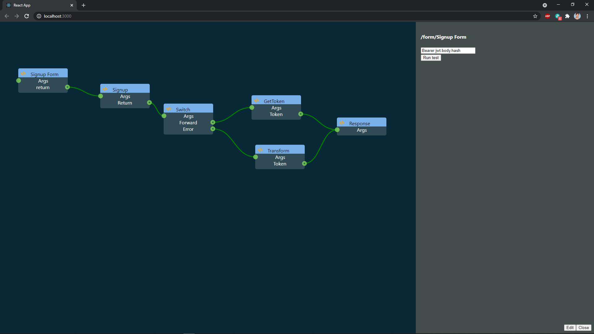Click the Transform Token output connector
The width and height of the screenshot is (594, 334).
[x=304, y=164]
